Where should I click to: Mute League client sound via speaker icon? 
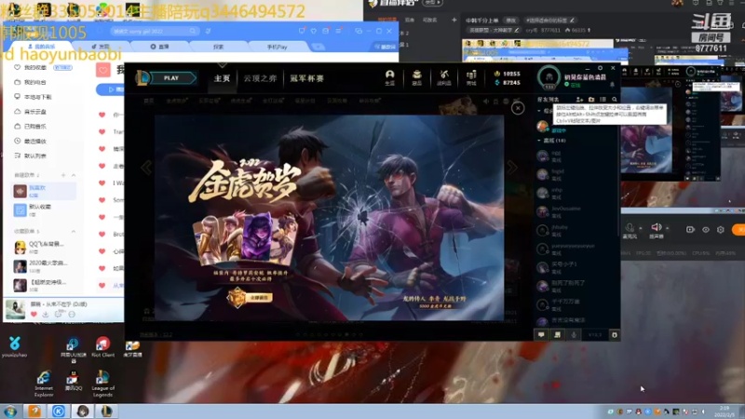point(486,101)
